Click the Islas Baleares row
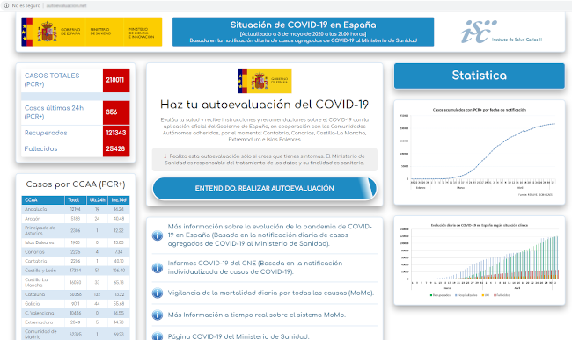Screen dimensions: 572x340 [76, 242]
